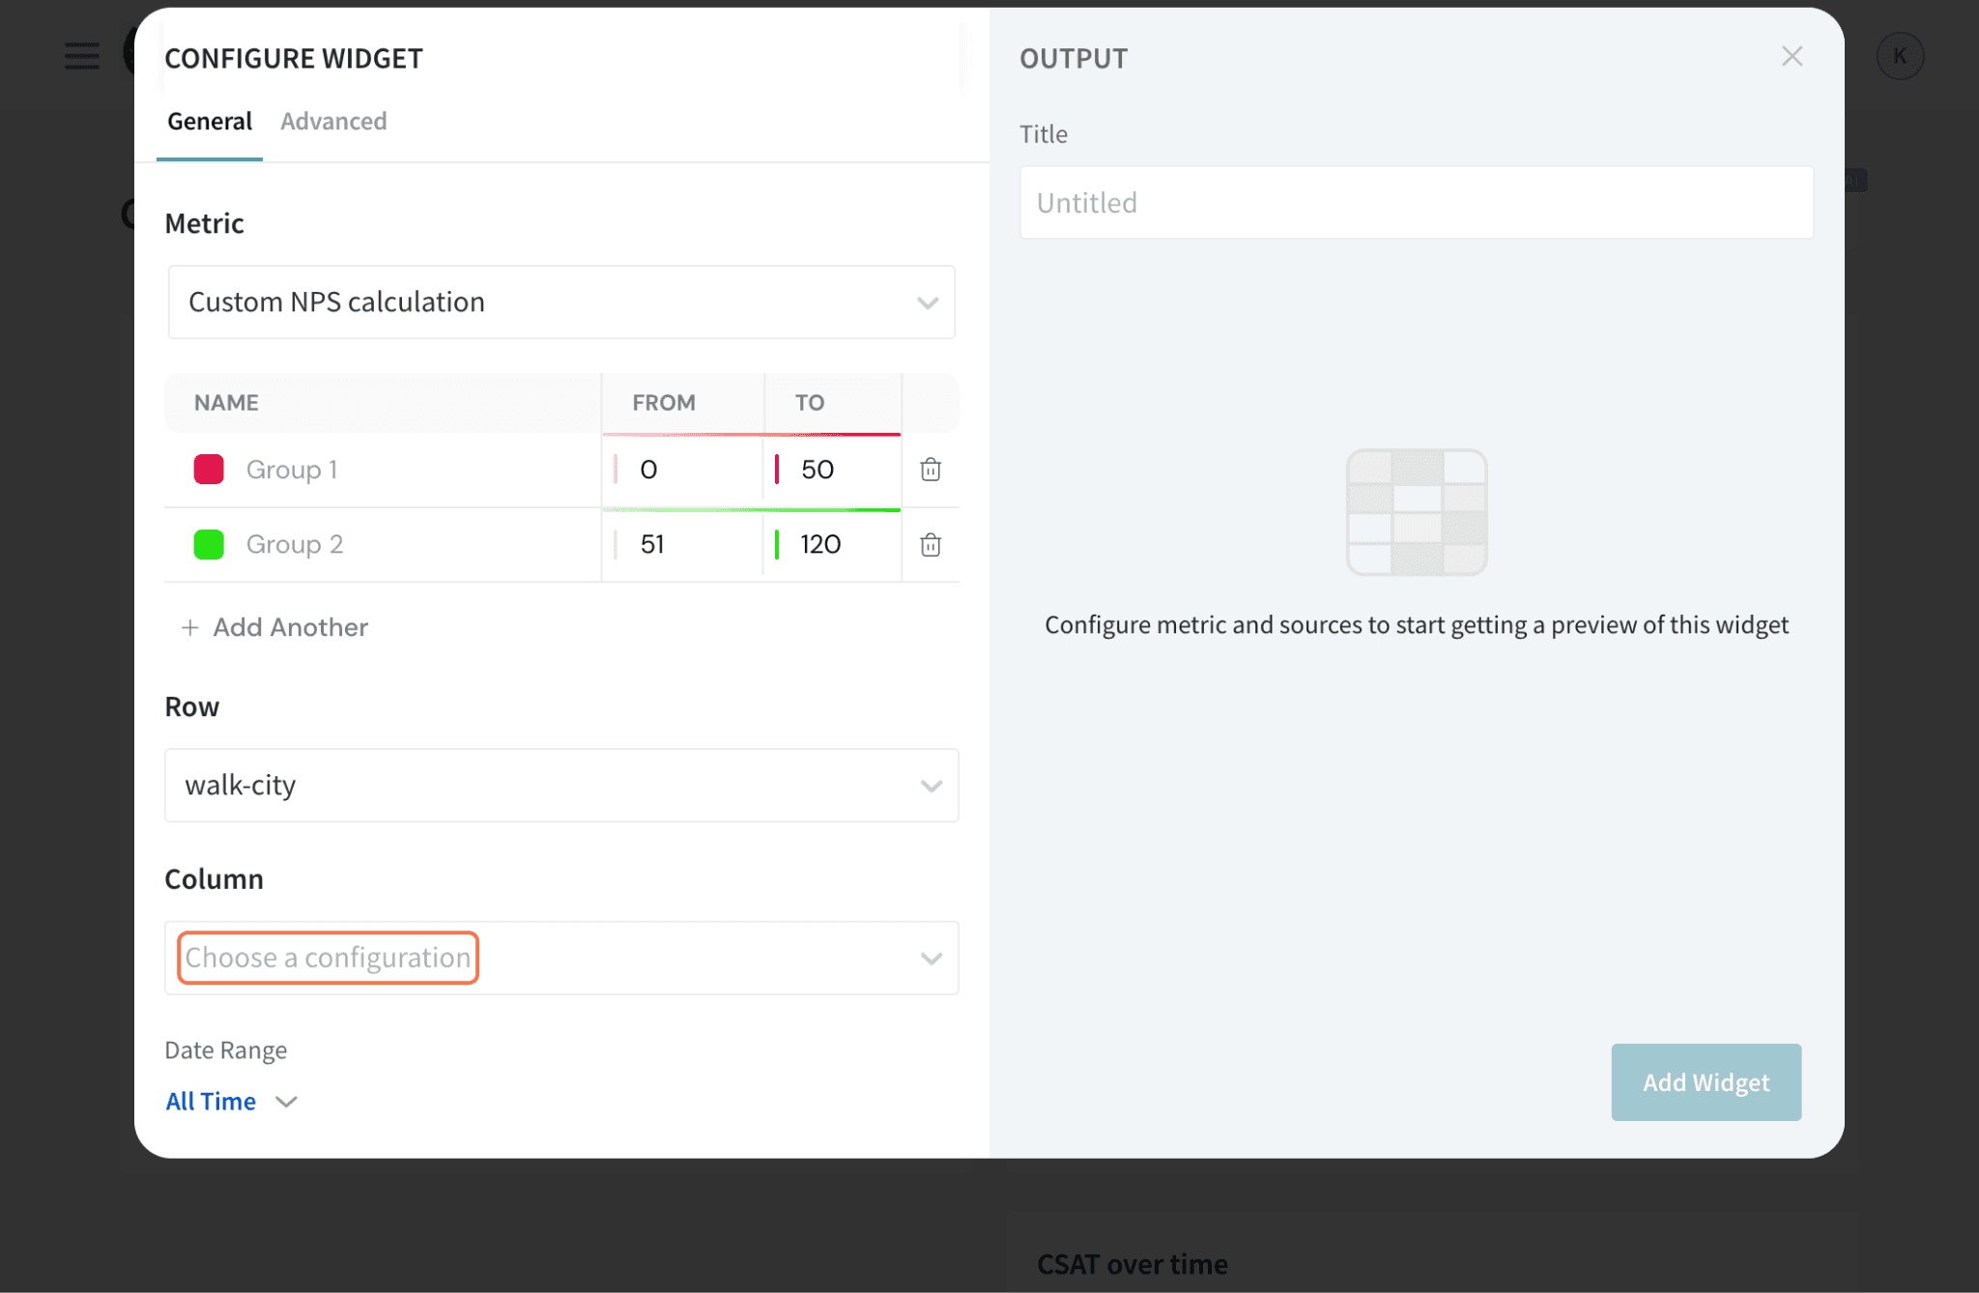The width and height of the screenshot is (1979, 1293).
Task: Click the widget preview placeholder grid
Action: pyautogui.click(x=1416, y=512)
